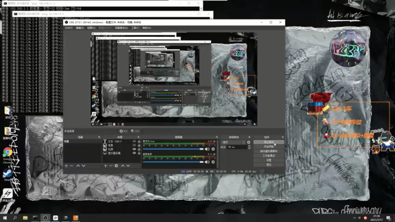Move the scene up with the scenes list up arrow
The height and width of the screenshot is (222, 395).
tap(78, 166)
